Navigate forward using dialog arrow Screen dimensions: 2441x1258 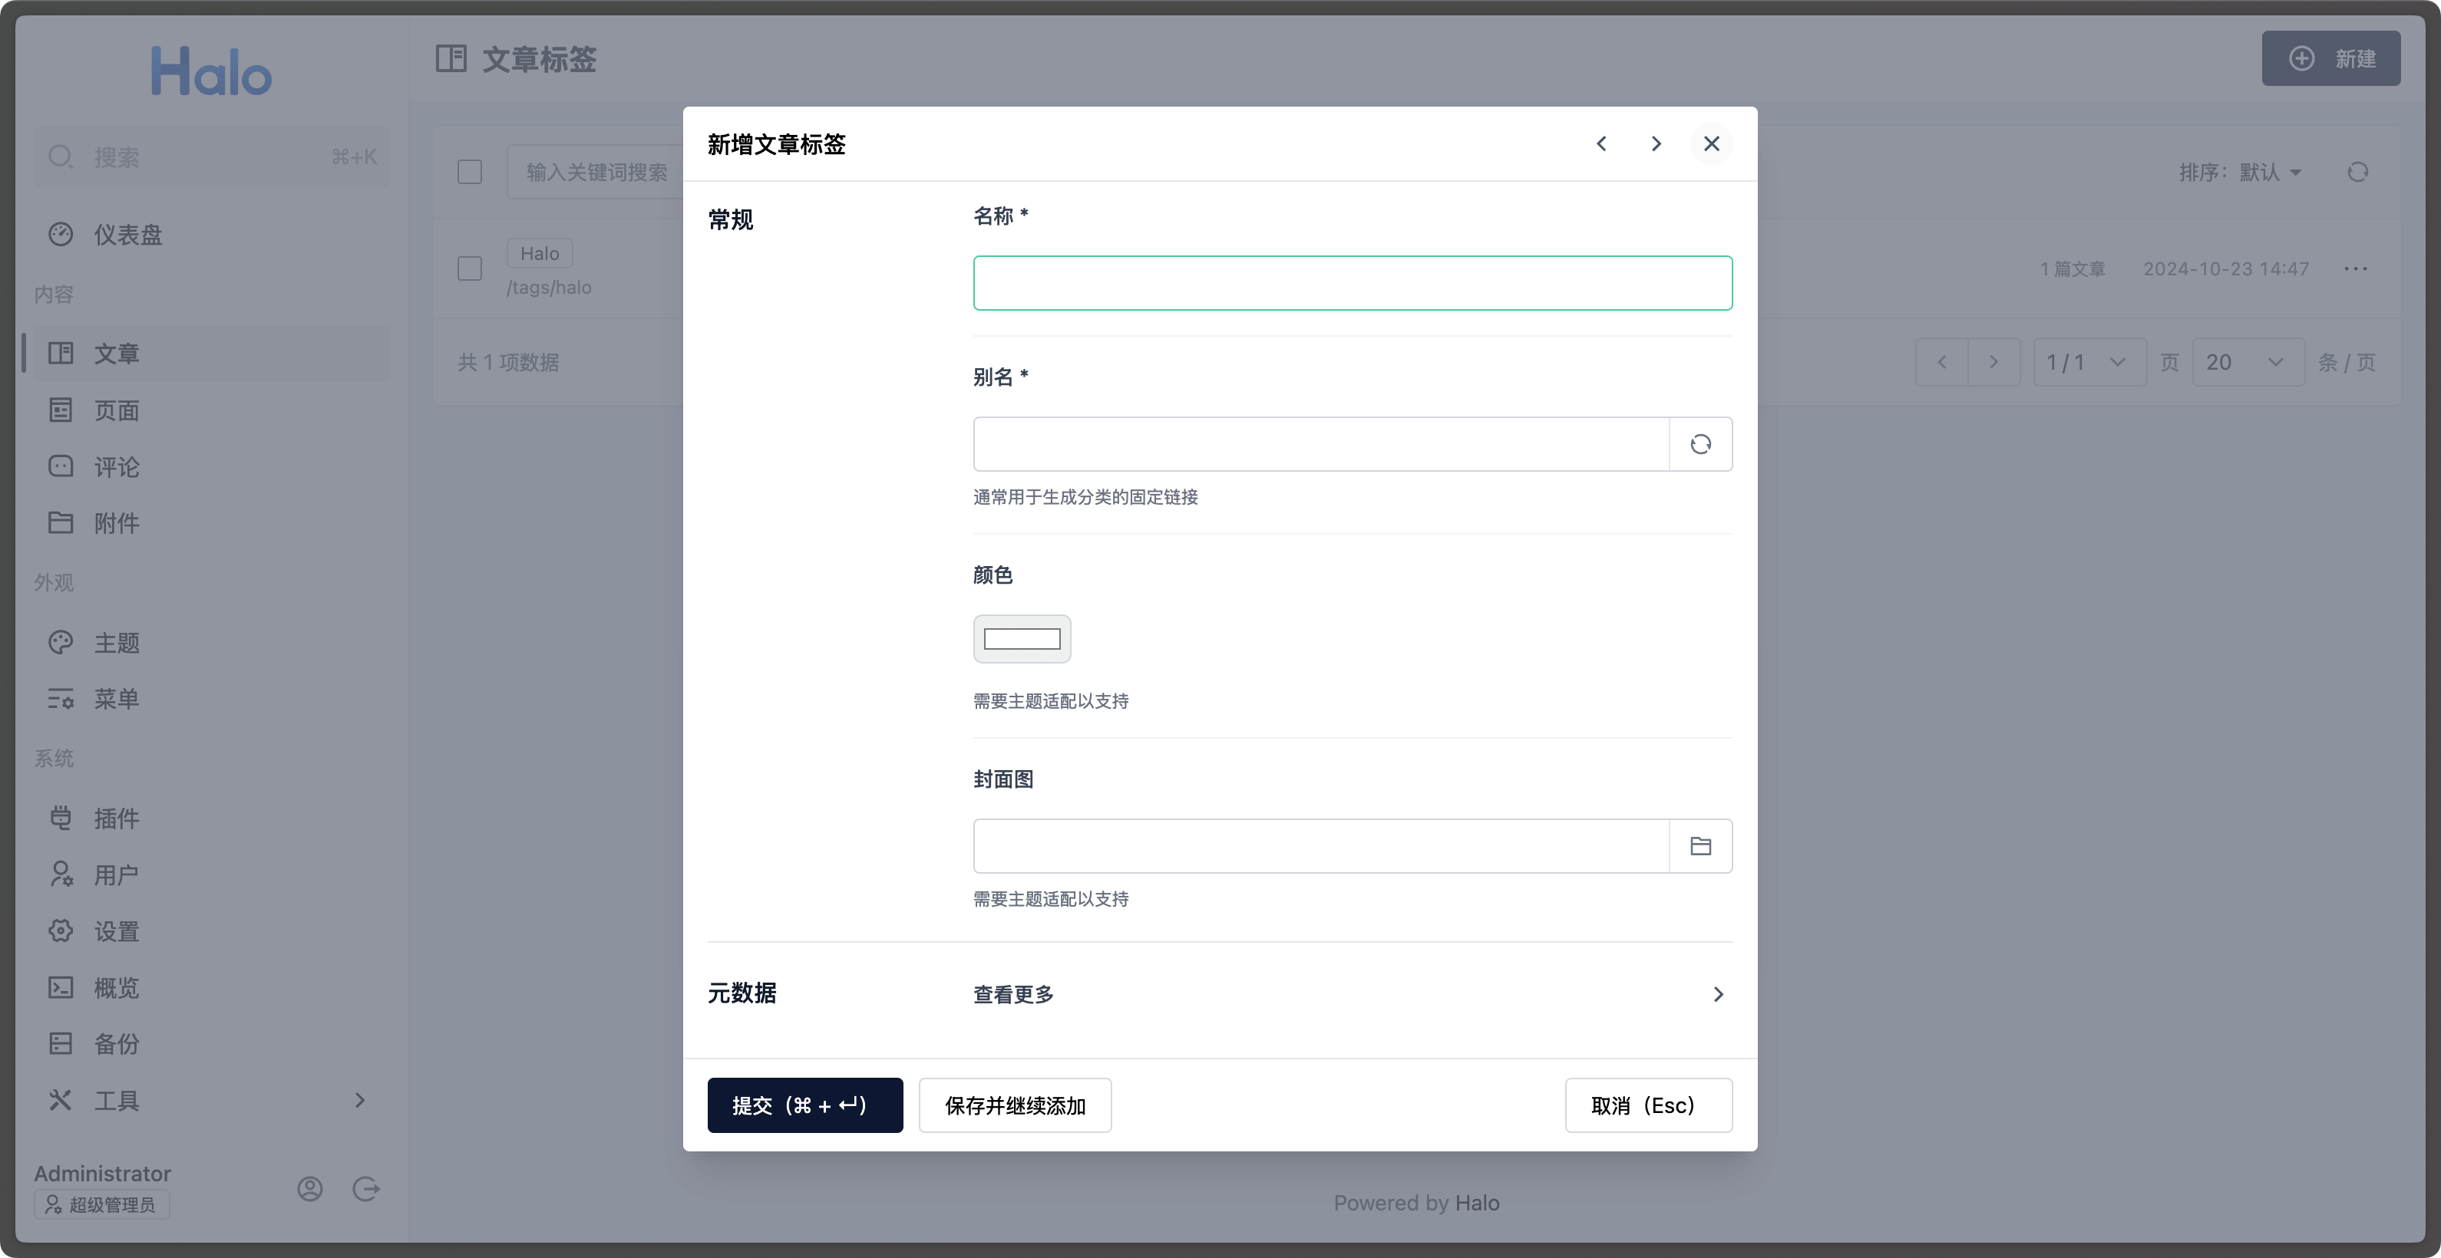point(1655,143)
